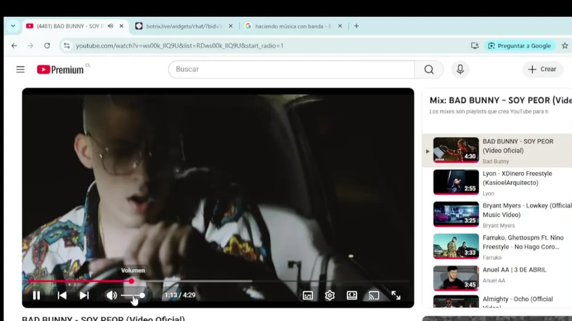Viewport: 572px width, 321px height.
Task: Go back in browser history
Action: pos(14,45)
